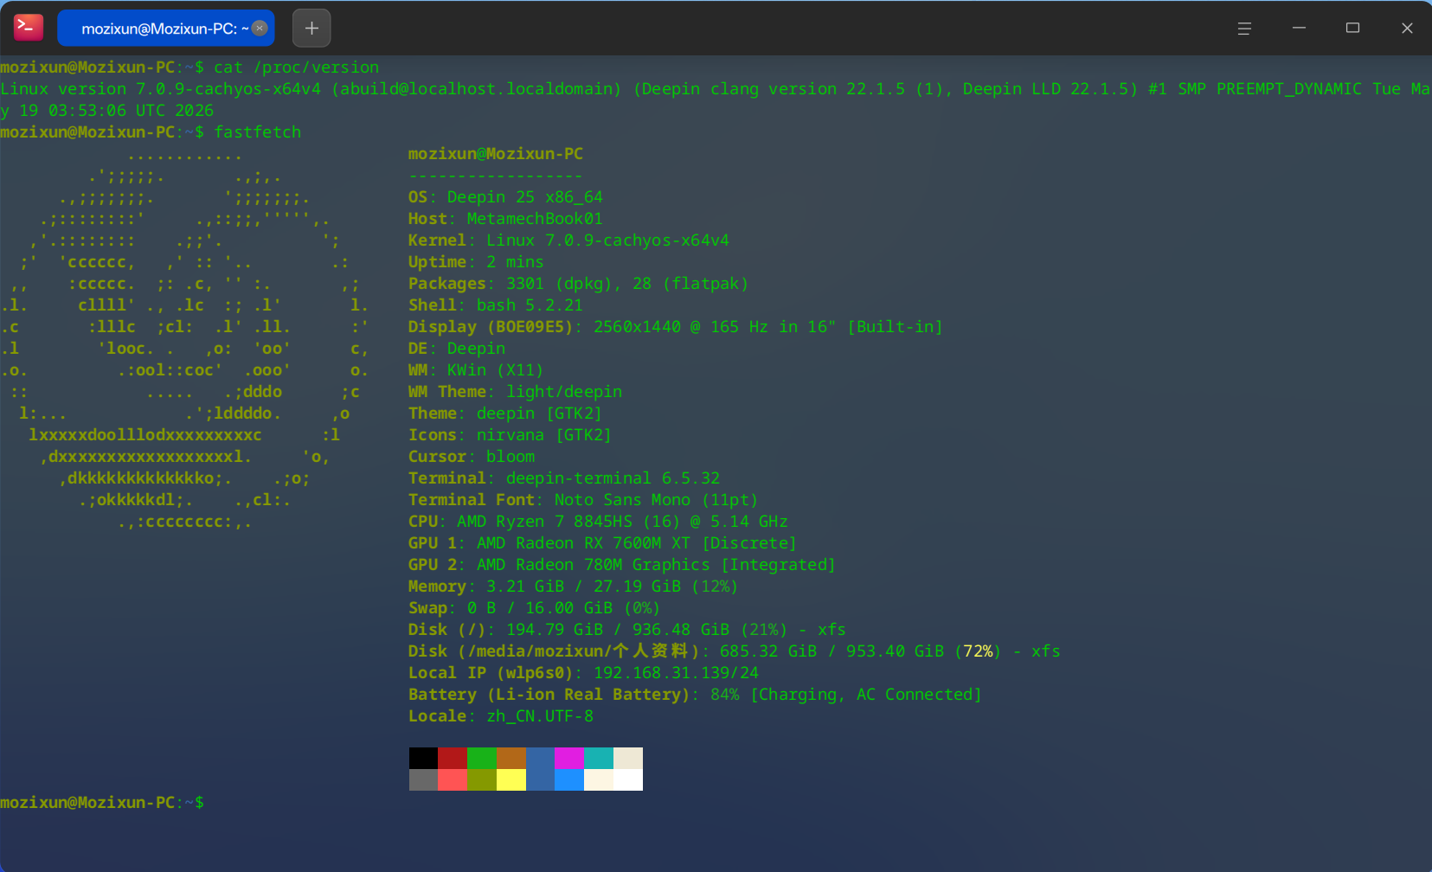This screenshot has height=872, width=1432.
Task: Minimize the terminal window
Action: pos(1299,29)
